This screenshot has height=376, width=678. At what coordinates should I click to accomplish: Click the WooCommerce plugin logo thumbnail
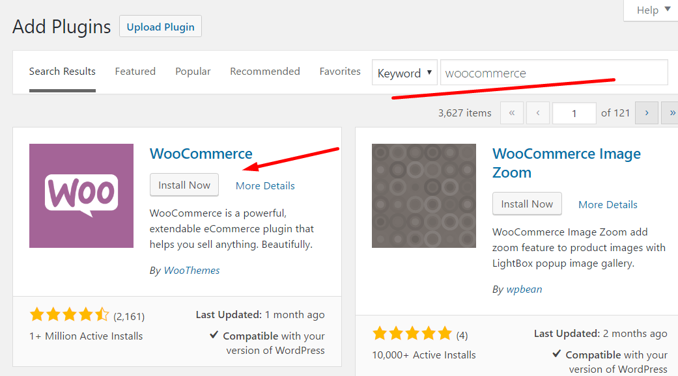point(81,195)
